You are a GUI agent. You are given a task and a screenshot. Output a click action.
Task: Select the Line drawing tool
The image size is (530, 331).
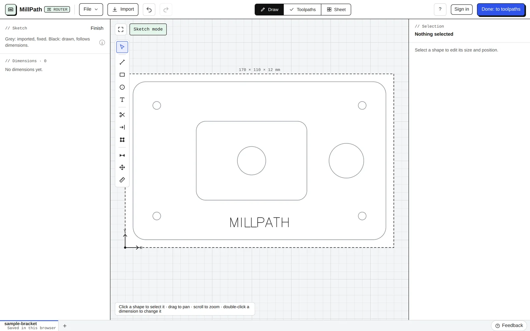click(122, 62)
